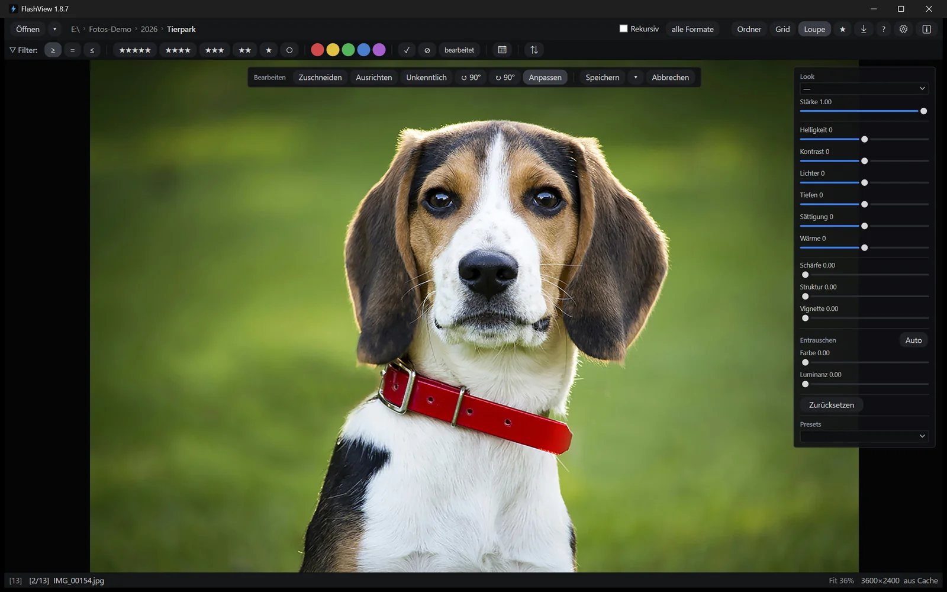Filter by five stars rating
This screenshot has width=947, height=592.
[x=135, y=50]
